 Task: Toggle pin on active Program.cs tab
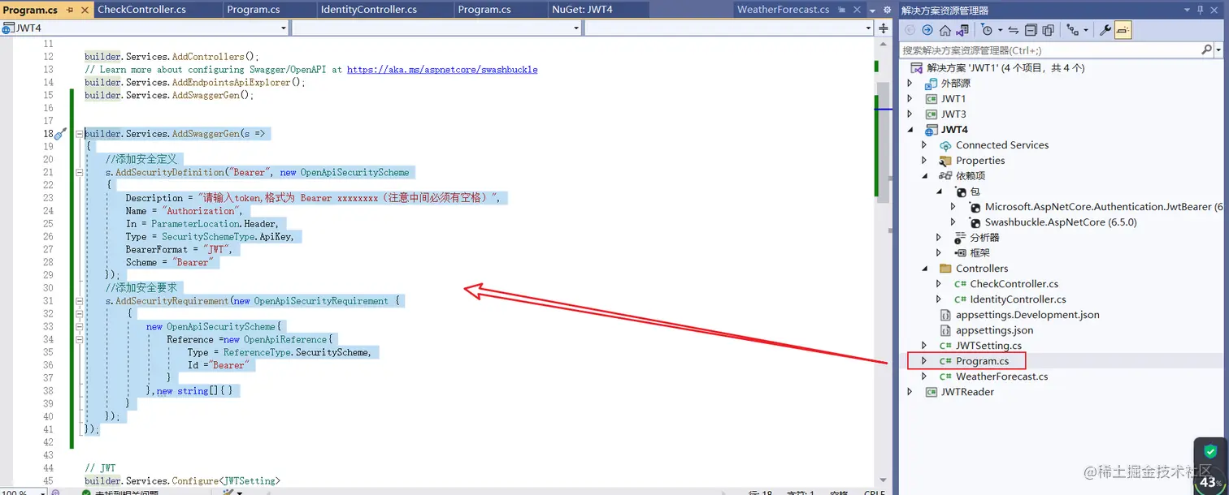click(70, 10)
